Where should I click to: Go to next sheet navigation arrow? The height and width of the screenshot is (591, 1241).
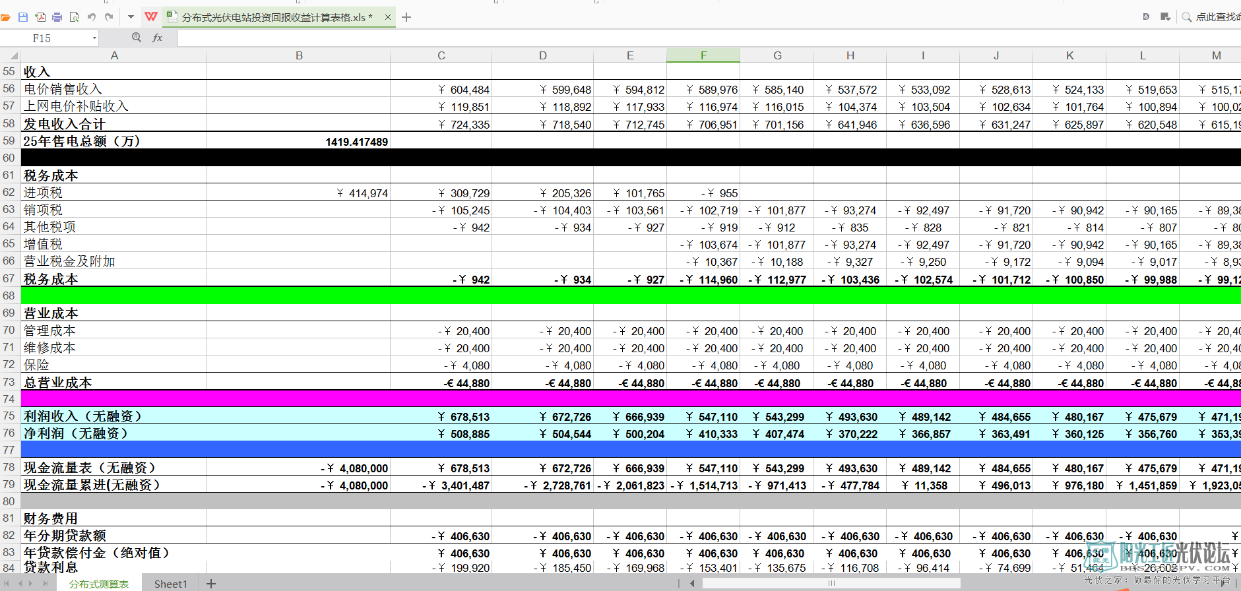(x=31, y=584)
